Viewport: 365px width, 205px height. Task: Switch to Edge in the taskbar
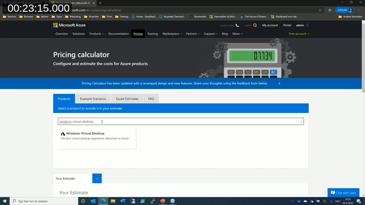tap(103, 201)
